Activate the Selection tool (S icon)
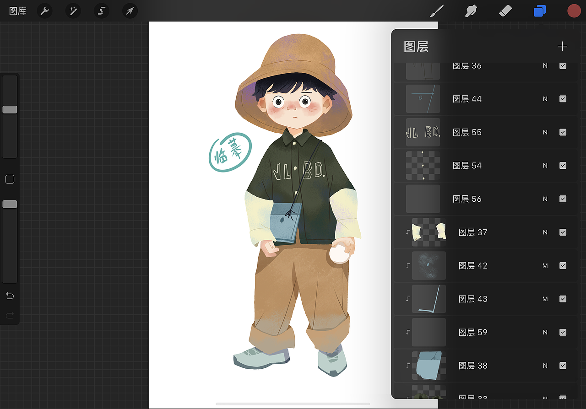Viewport: 586px width, 409px height. (101, 11)
